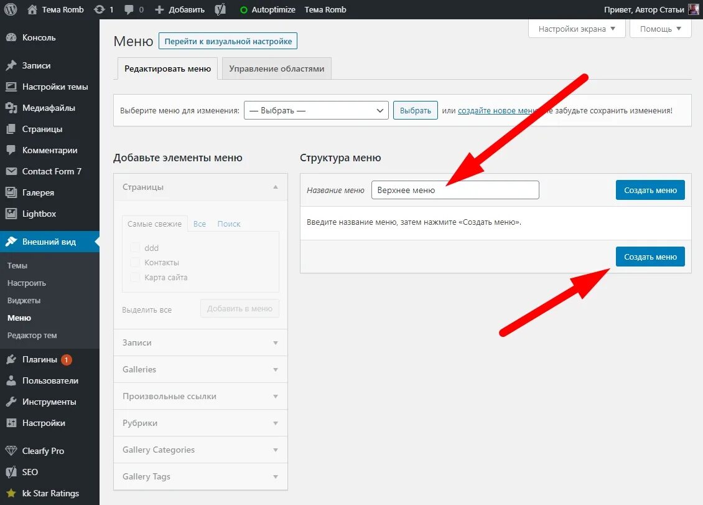Switch to the Все pages tab
Image resolution: width=703 pixels, height=505 pixels.
click(x=200, y=224)
